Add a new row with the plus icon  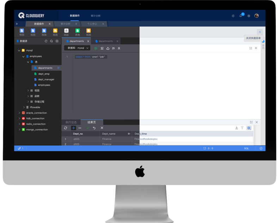[x=73, y=128]
